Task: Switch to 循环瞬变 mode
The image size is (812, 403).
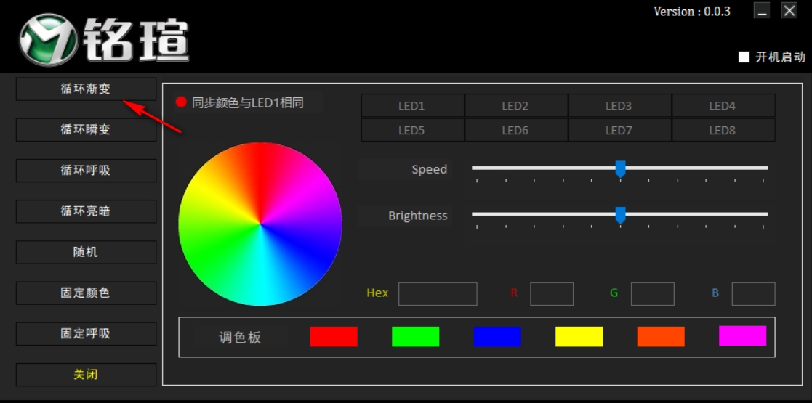Action: [x=86, y=130]
